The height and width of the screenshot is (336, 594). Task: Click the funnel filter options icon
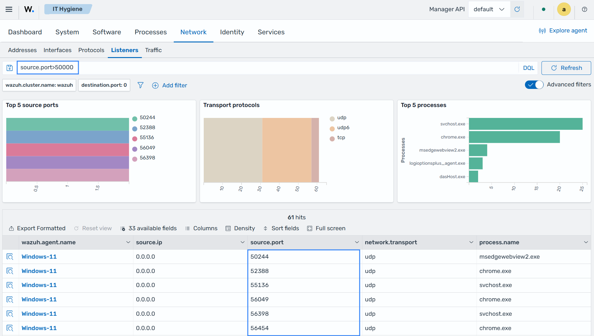click(141, 85)
